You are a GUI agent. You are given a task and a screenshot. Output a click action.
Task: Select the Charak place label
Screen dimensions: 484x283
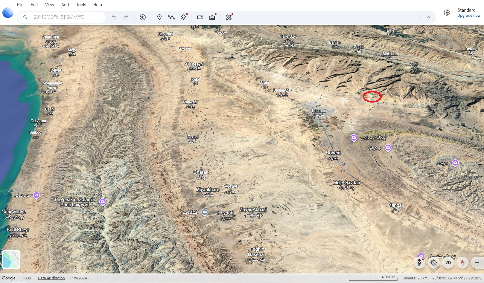[x=201, y=175]
